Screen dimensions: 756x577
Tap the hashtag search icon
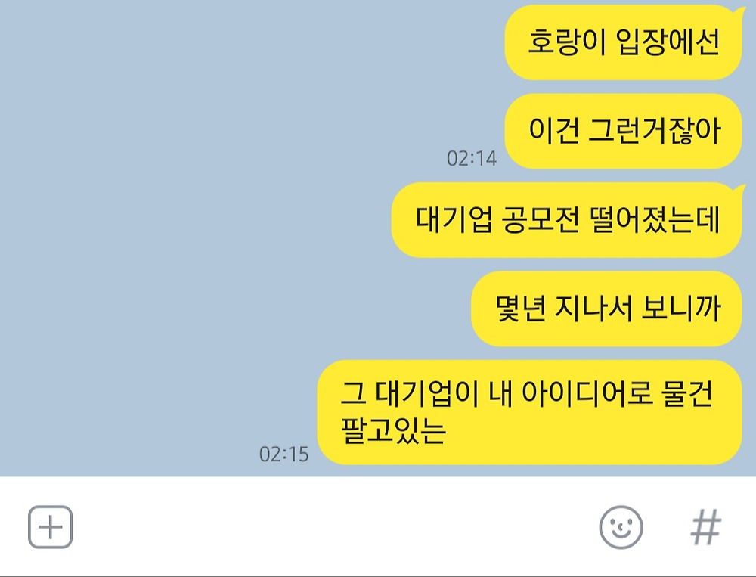[x=706, y=527]
